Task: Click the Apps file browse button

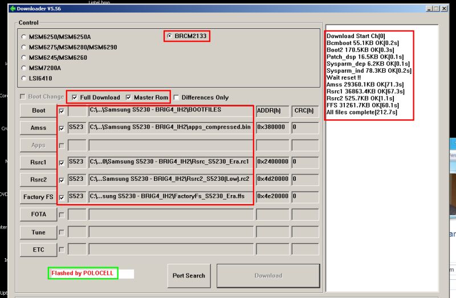Action: (x=38, y=145)
